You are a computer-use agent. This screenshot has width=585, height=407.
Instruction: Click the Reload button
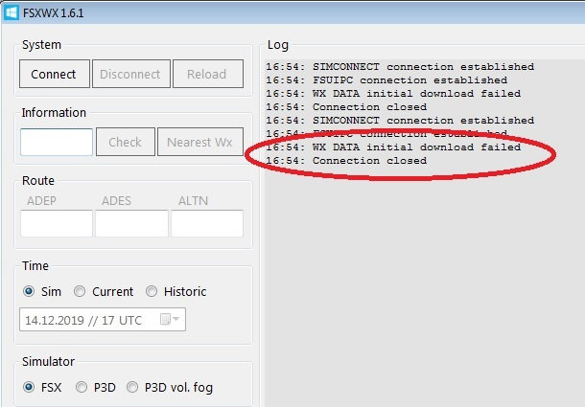tap(208, 74)
